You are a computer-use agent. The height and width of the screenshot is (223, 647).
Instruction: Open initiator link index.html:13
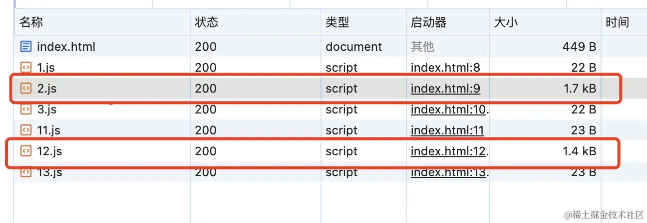(449, 172)
